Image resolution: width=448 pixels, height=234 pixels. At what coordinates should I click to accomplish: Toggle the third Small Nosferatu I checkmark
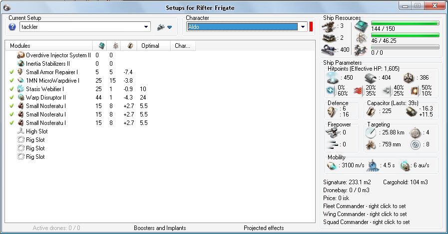coord(11,122)
